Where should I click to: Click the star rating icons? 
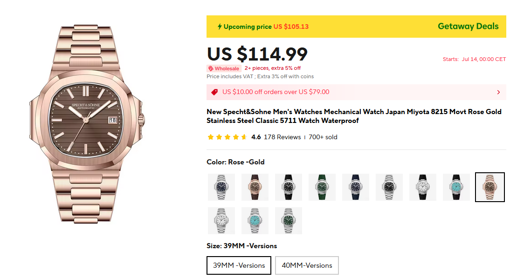[227, 137]
